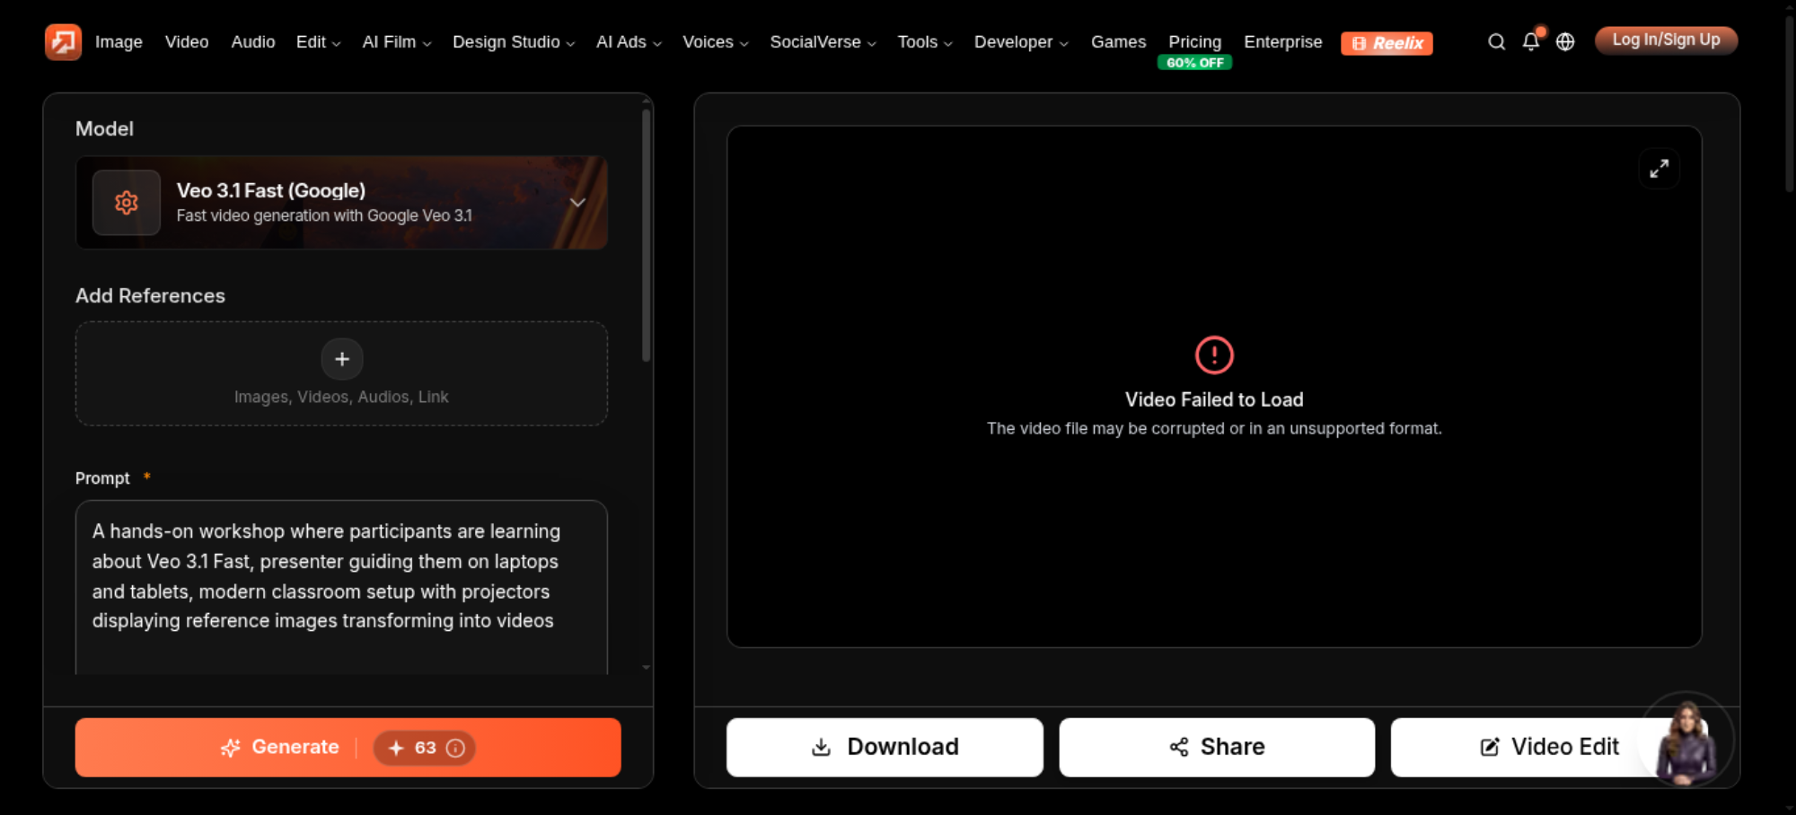Screen dimensions: 1796x815
Task: Click the orange site logo icon
Action: pos(63,42)
